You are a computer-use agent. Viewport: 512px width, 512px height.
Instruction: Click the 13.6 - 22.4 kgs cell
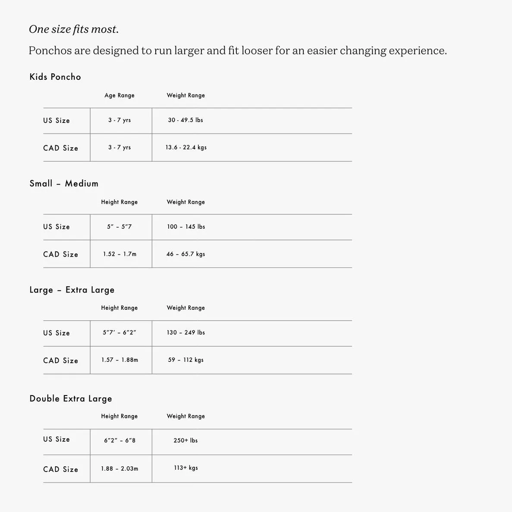pyautogui.click(x=186, y=147)
